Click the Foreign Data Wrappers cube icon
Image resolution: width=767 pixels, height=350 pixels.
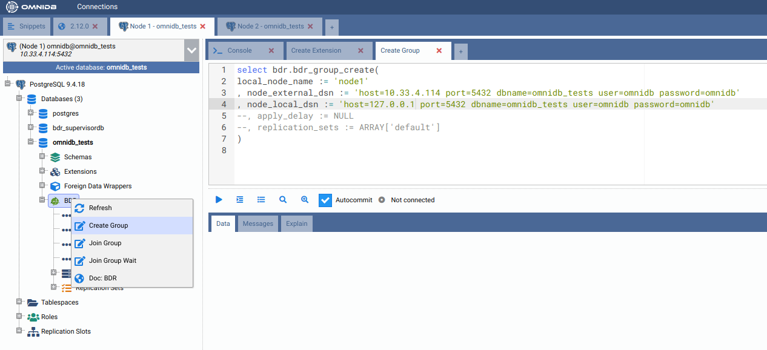(x=55, y=186)
